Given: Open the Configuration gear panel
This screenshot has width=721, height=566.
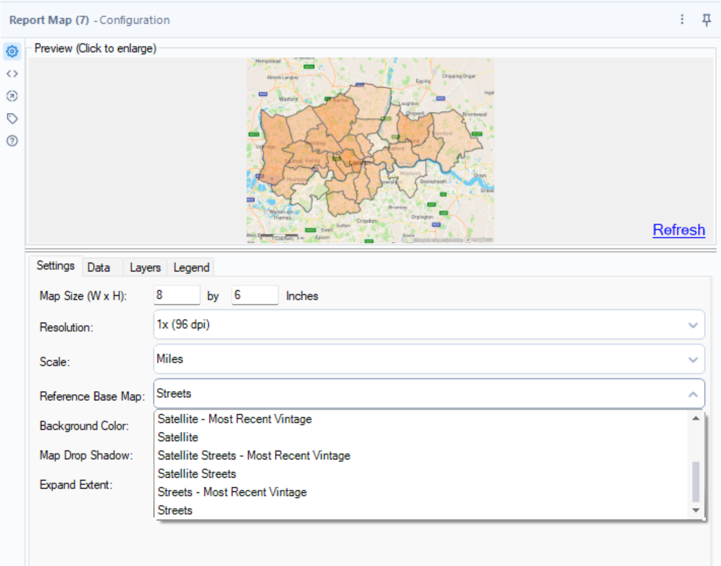Looking at the screenshot, I should pyautogui.click(x=12, y=51).
